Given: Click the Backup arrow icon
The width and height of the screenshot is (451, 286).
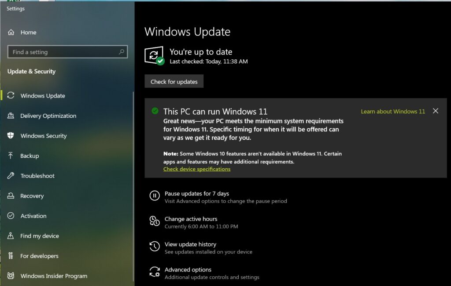Looking at the screenshot, I should (x=11, y=156).
